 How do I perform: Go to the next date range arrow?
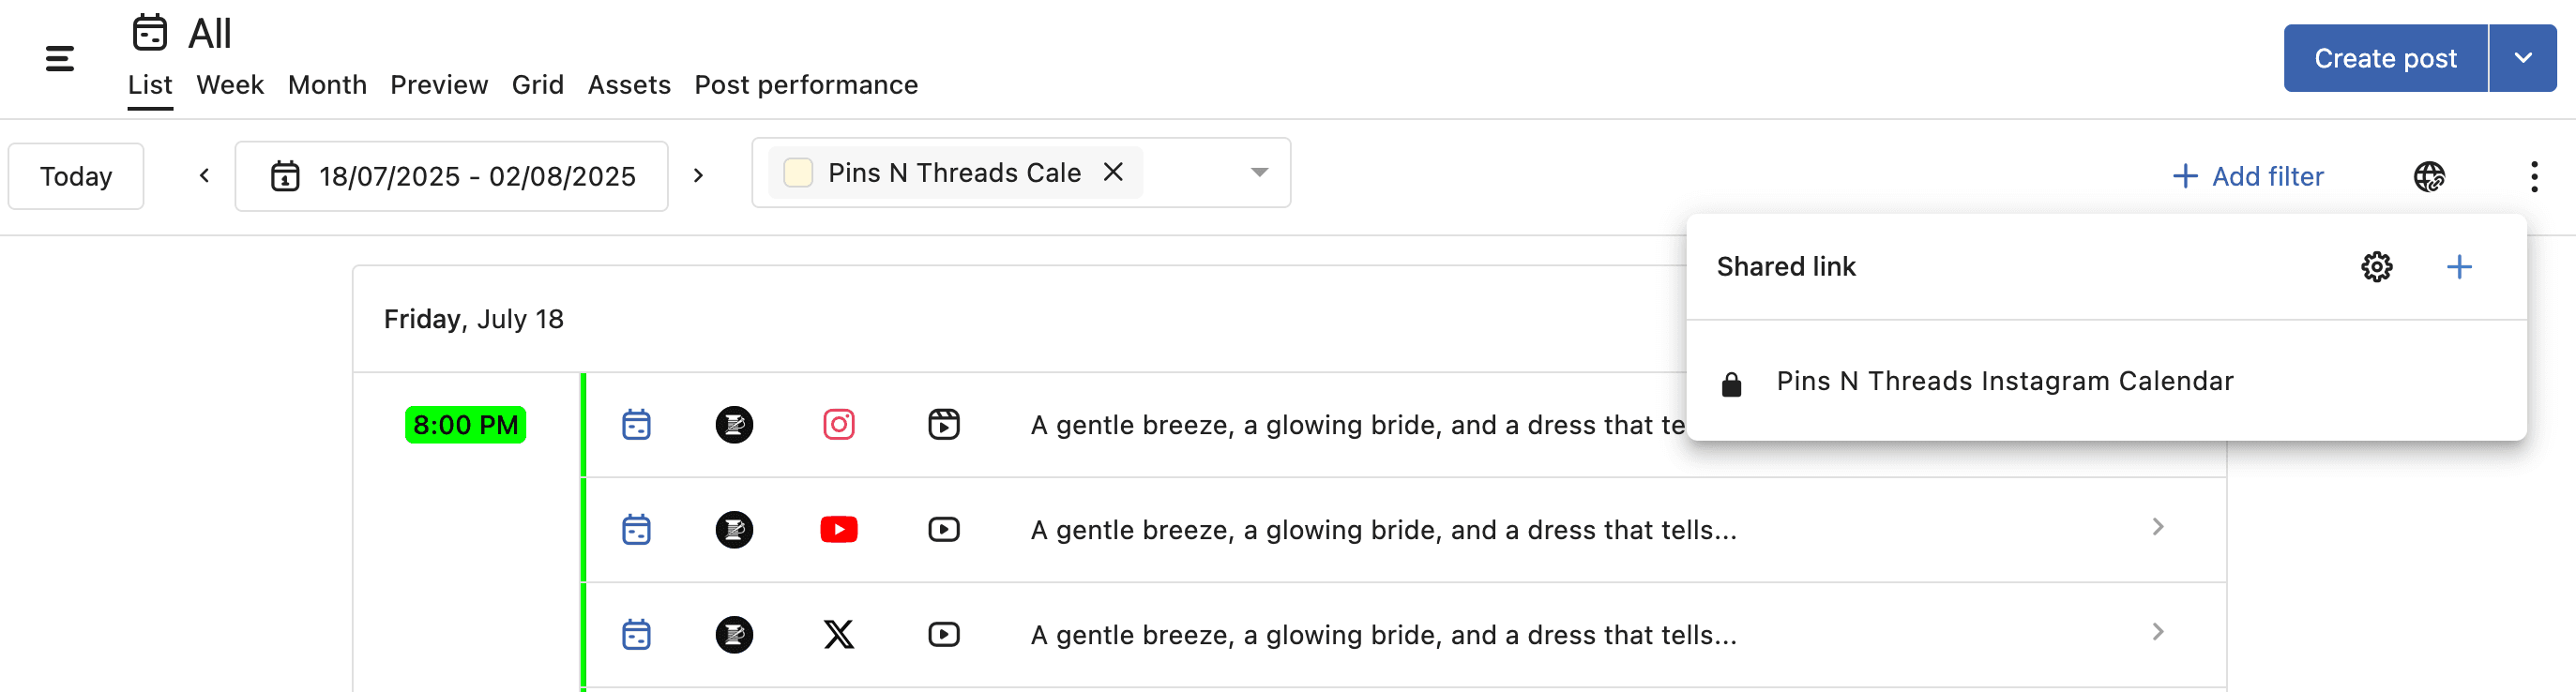click(x=698, y=177)
